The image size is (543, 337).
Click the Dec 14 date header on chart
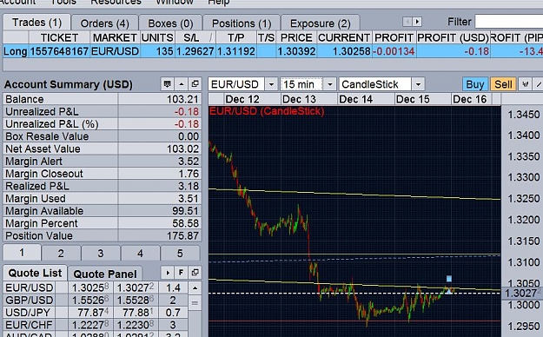(x=355, y=99)
